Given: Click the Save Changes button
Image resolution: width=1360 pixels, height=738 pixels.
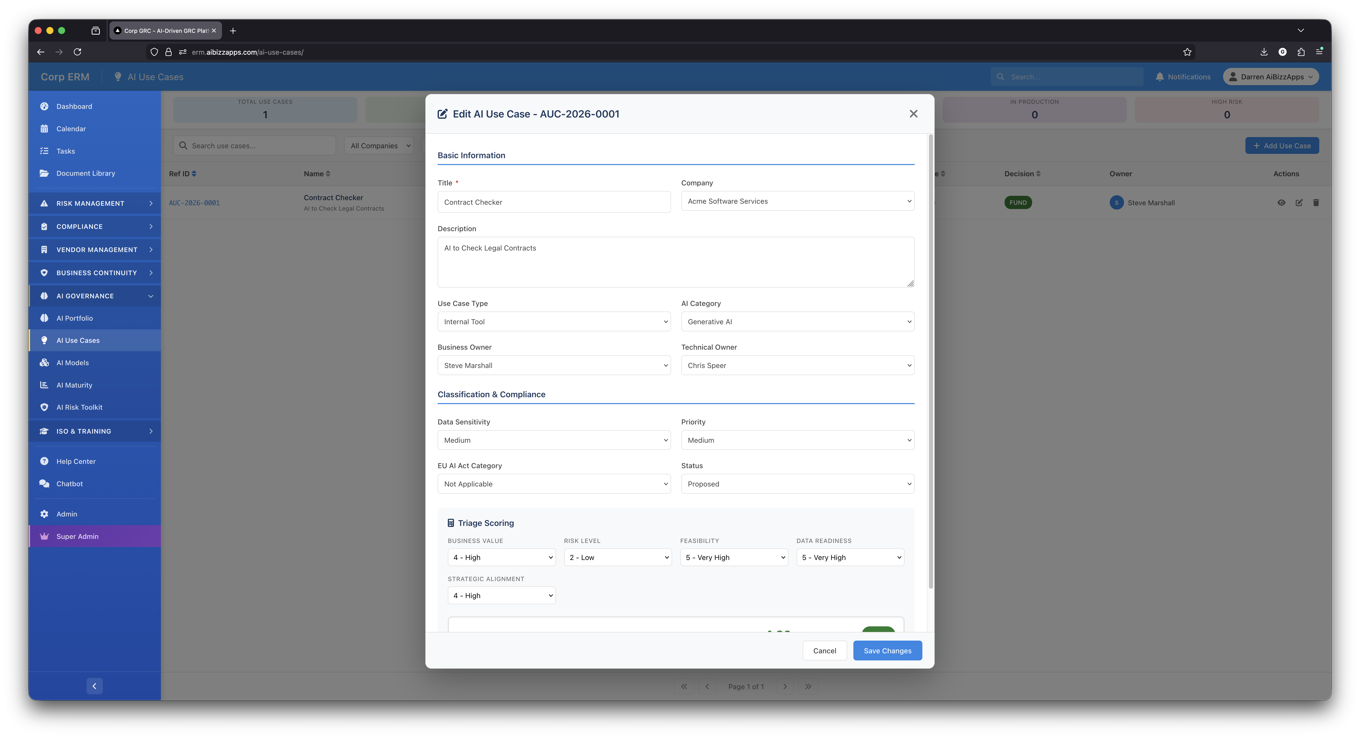Looking at the screenshot, I should point(887,651).
